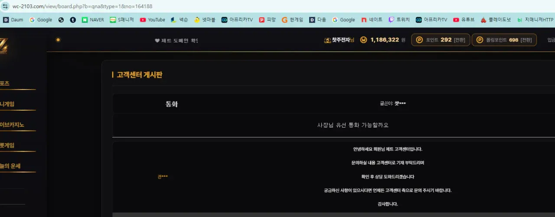Open the 미니게임 sidebar menu
The image size is (555, 217).
coord(7,104)
